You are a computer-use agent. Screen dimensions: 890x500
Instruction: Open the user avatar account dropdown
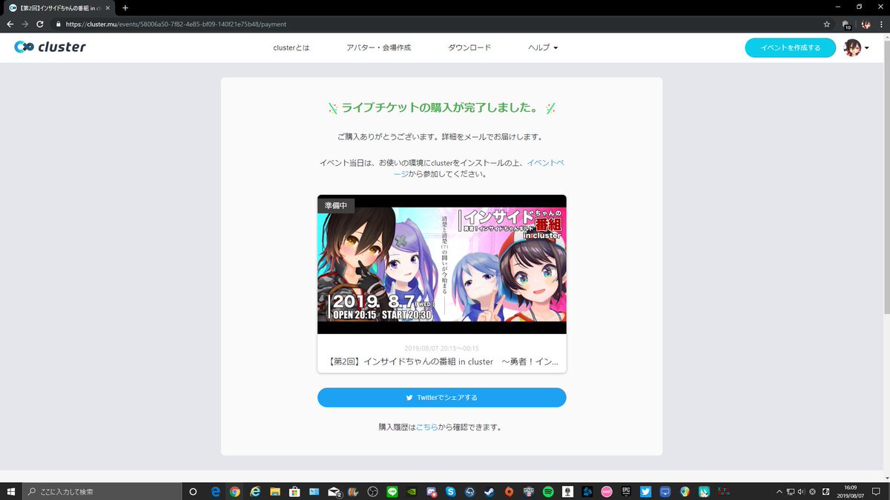pos(857,47)
